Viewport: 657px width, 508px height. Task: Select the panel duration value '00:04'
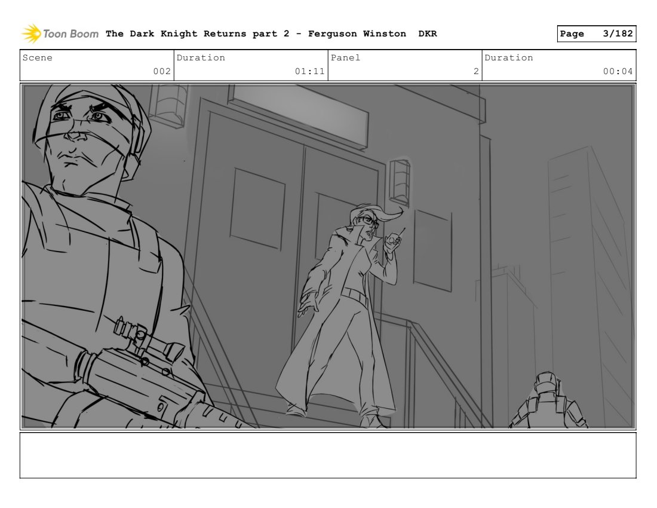coord(618,71)
